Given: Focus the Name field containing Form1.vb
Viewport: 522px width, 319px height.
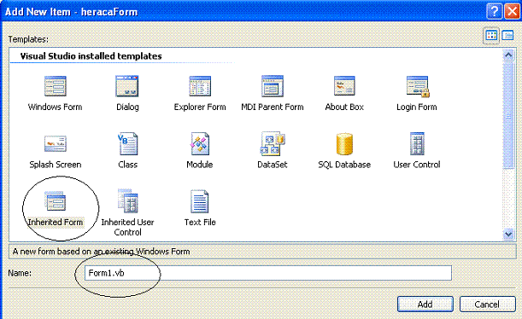Looking at the screenshot, I should point(268,273).
